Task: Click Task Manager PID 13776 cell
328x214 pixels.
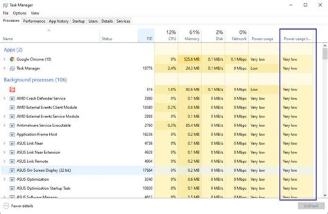Action: 148,69
